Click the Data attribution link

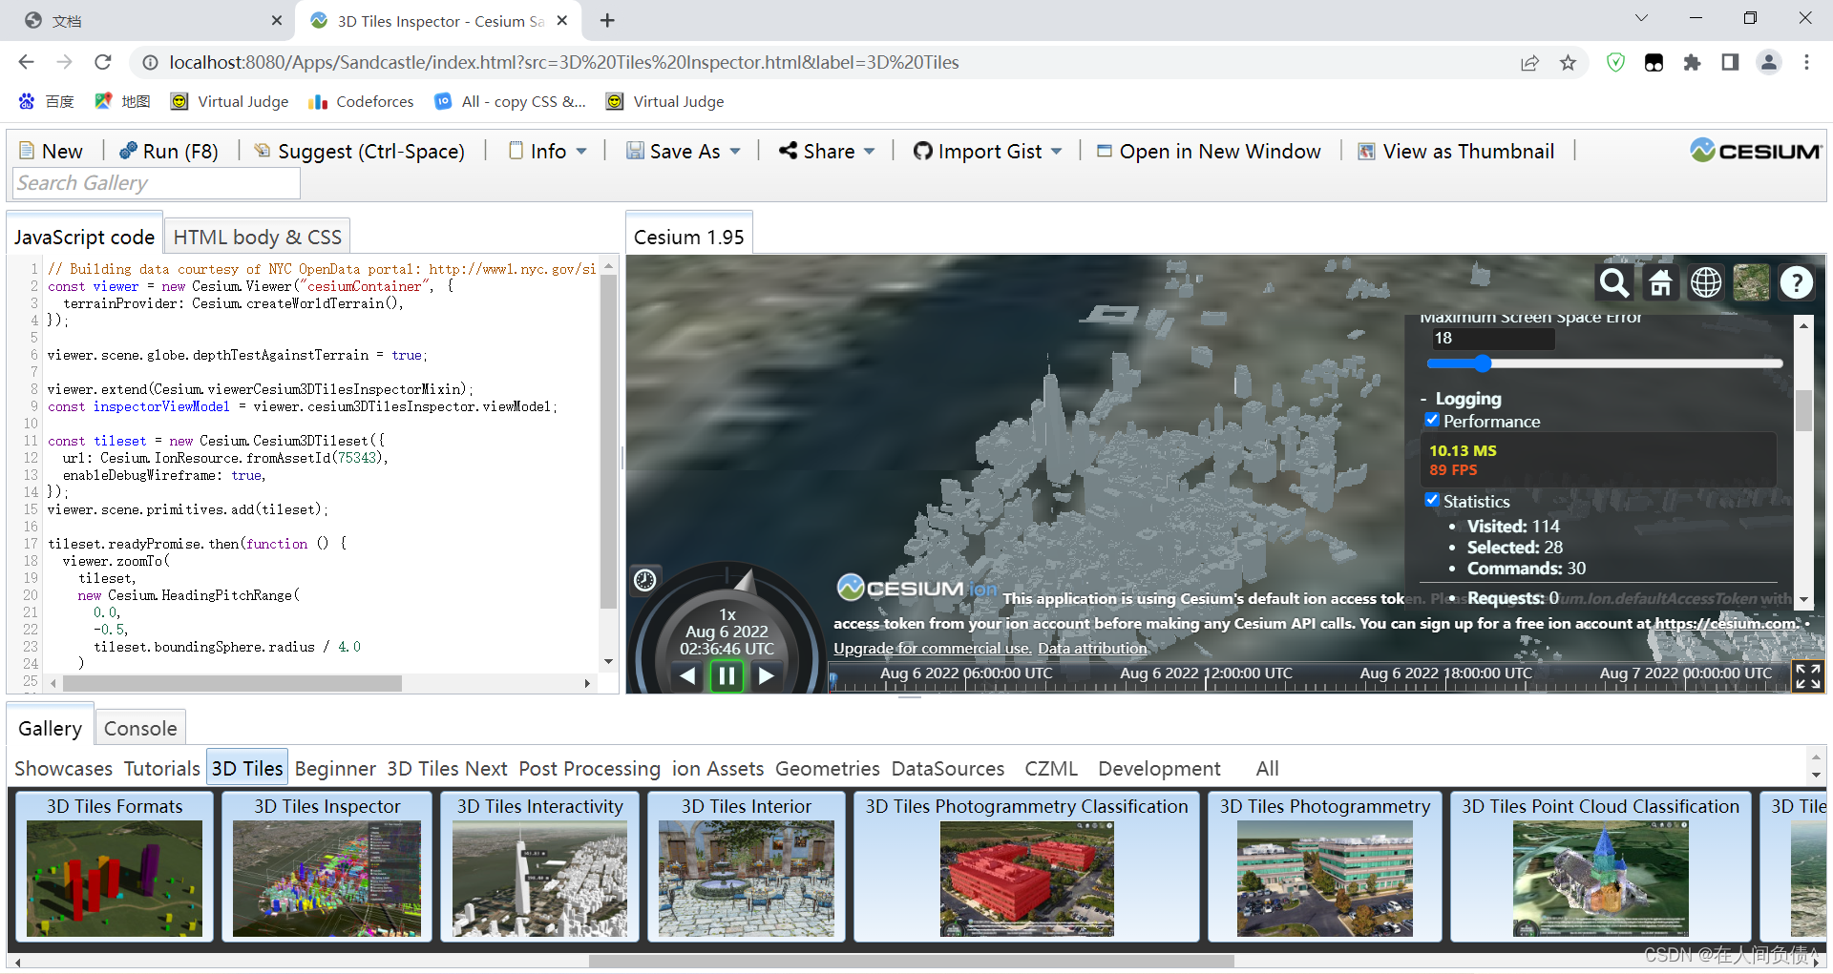[1092, 649]
